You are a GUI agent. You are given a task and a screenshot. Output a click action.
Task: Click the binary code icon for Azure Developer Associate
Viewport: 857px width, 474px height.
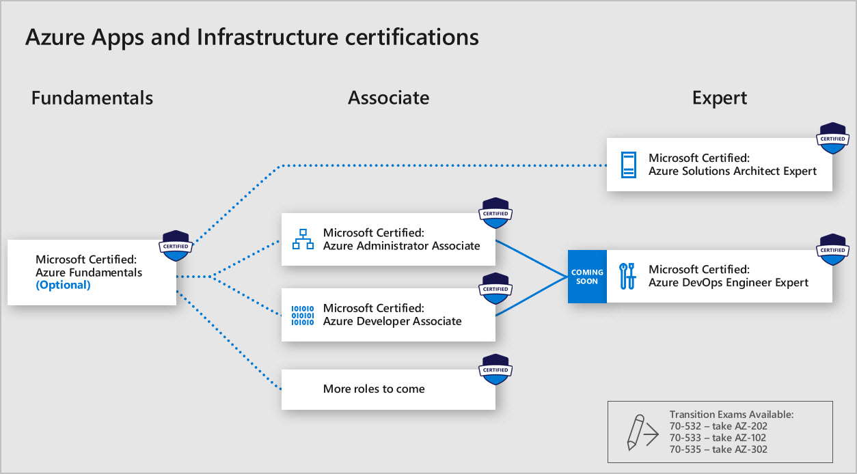[302, 314]
